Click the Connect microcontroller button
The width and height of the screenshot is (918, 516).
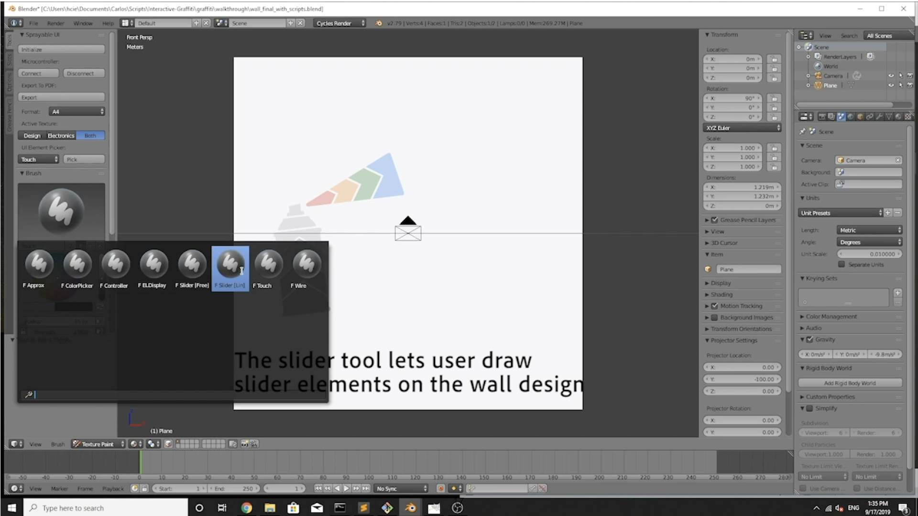coord(38,73)
